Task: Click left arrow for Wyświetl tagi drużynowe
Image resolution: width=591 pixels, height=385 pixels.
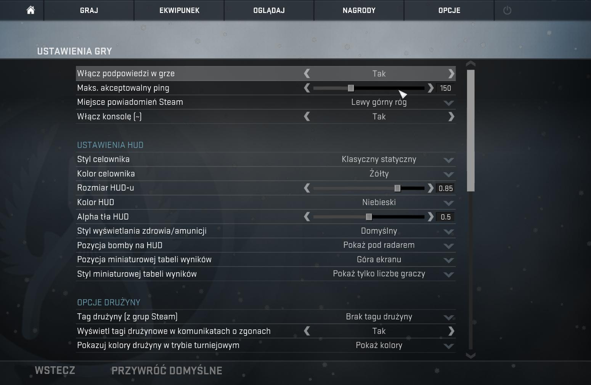Action: 307,331
